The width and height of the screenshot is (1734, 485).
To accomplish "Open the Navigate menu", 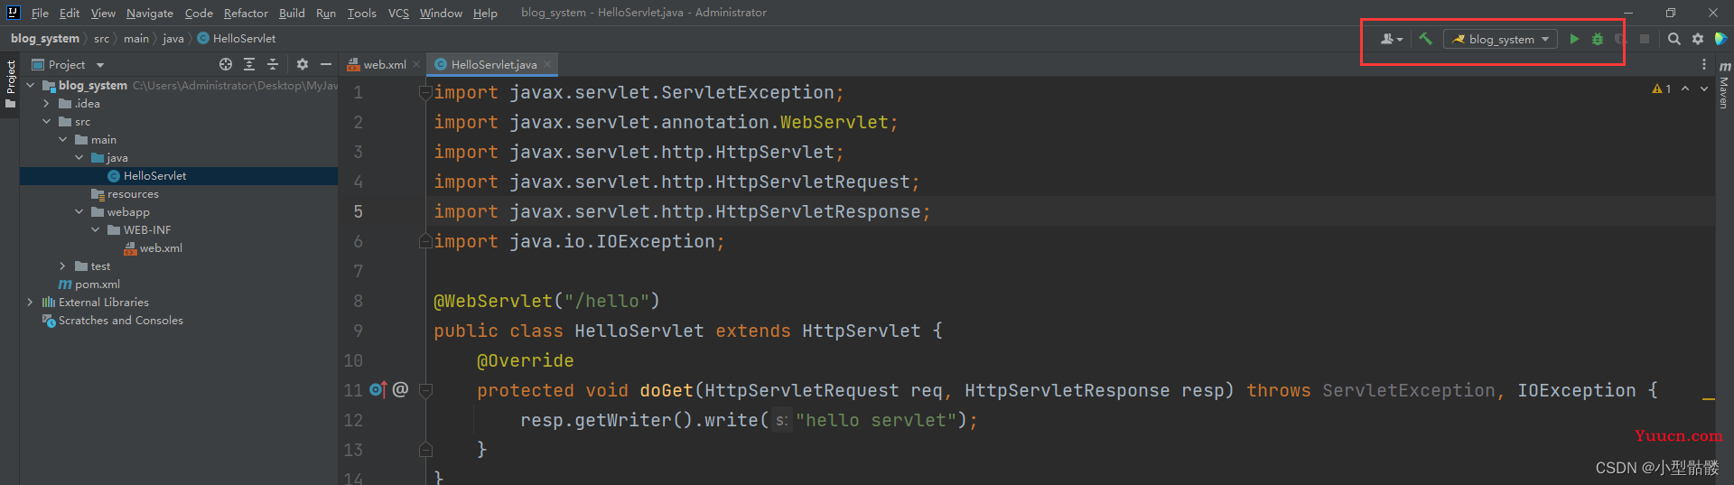I will [x=150, y=13].
